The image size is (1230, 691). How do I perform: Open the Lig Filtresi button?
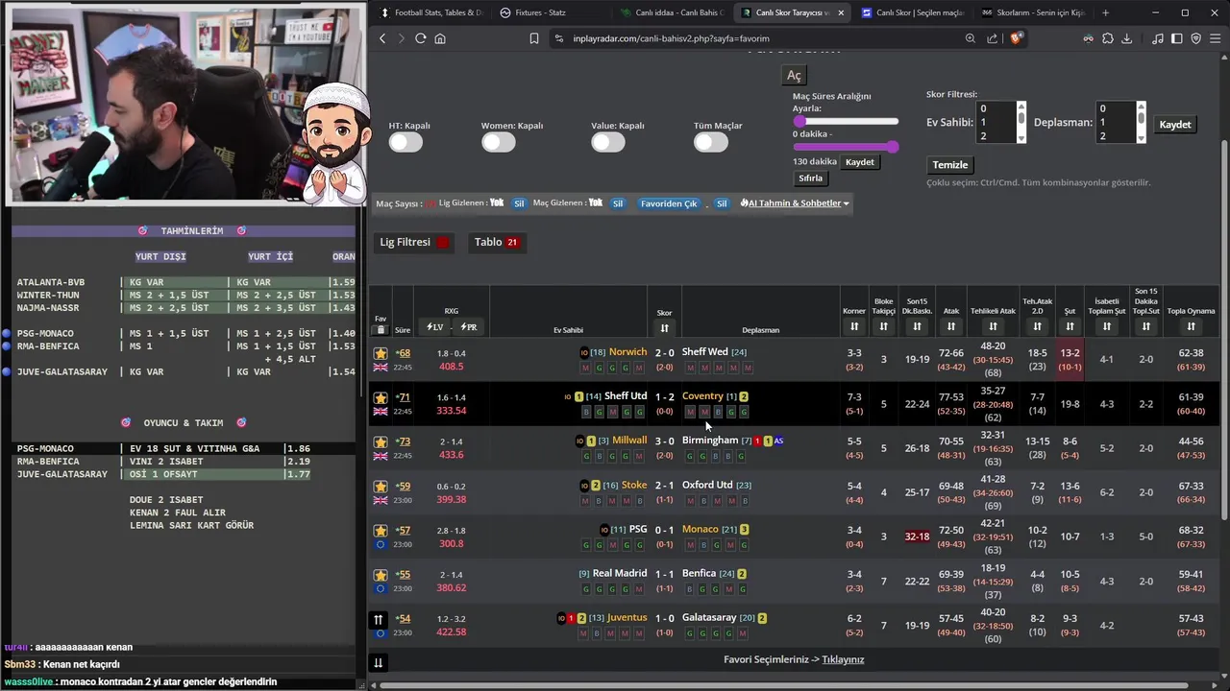point(414,242)
